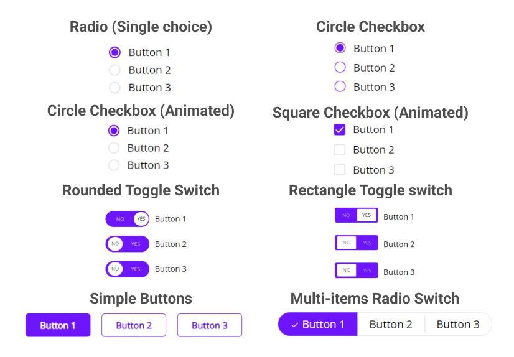The image size is (514, 357).
Task: Check Button 3 in Circle Checkbox (Animated)
Action: click(114, 165)
